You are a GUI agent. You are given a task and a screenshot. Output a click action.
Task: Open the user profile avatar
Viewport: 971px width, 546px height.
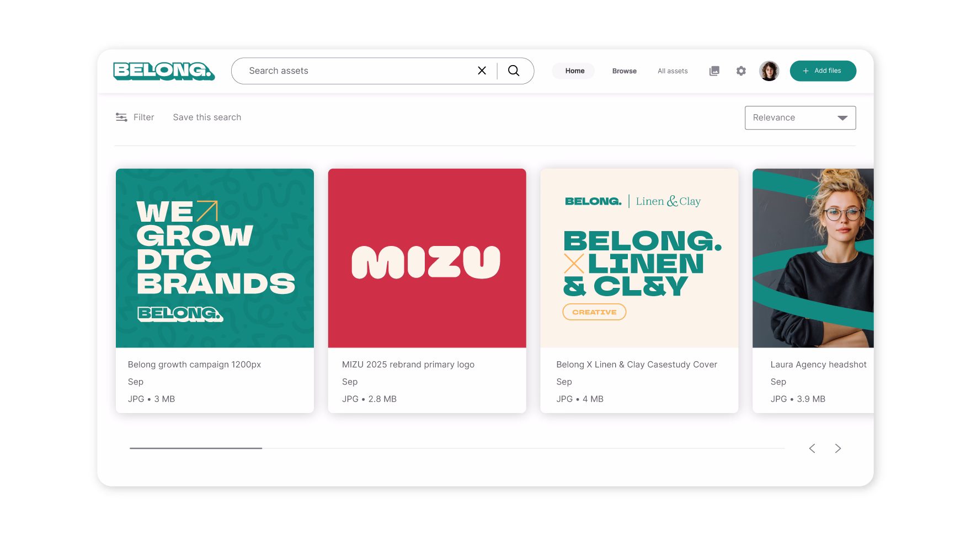[x=769, y=71]
